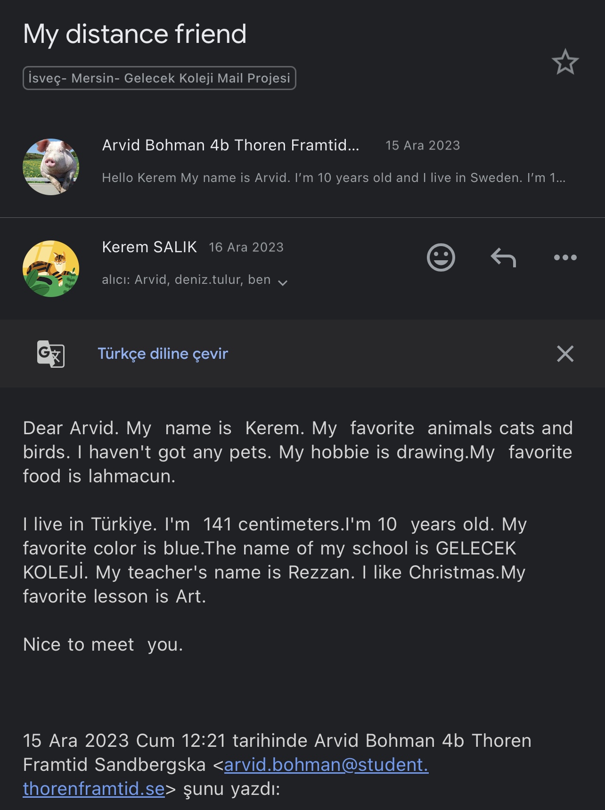Click the "My distance friend" subject title

135,34
